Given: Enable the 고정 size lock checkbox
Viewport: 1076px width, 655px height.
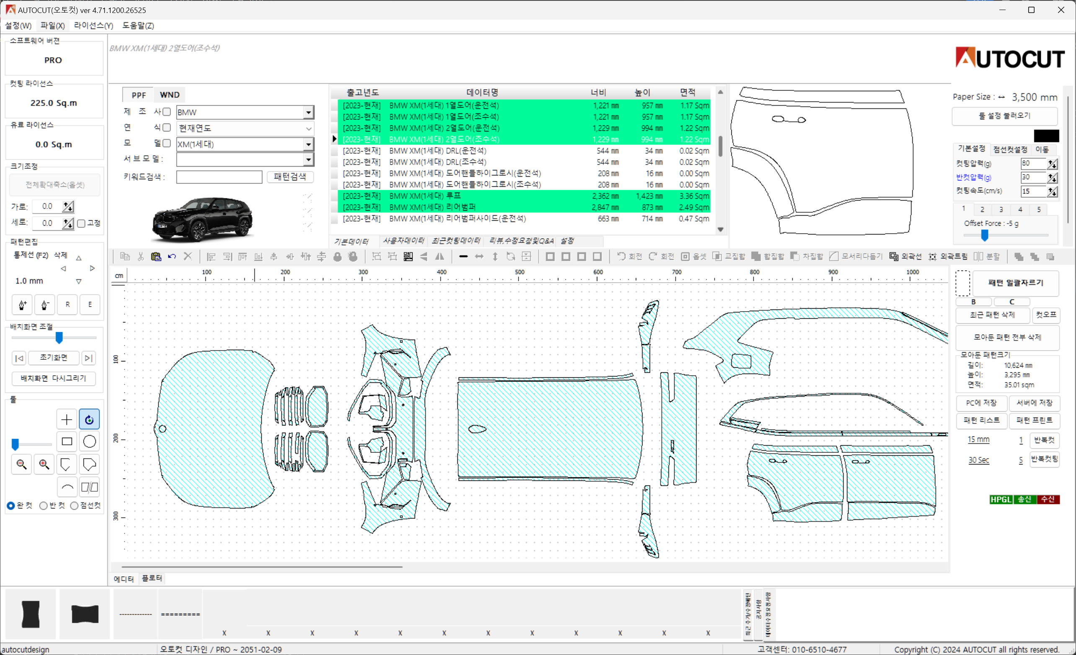Looking at the screenshot, I should (x=81, y=224).
